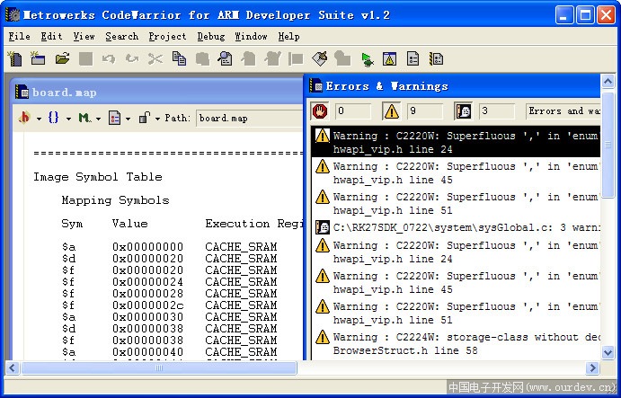The image size is (621, 398).
Task: Click the Copy toolbar icon
Action: tap(179, 59)
